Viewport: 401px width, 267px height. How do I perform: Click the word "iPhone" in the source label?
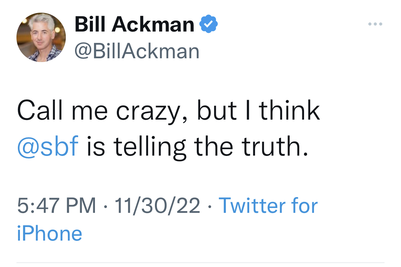coord(50,233)
